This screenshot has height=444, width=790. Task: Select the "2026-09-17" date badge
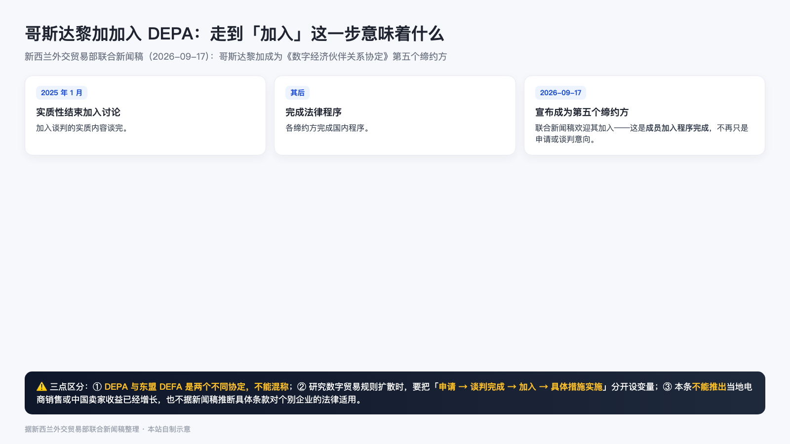[560, 93]
